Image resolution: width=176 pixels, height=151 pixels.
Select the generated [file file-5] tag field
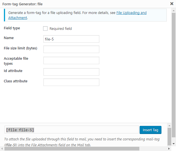click(71, 130)
